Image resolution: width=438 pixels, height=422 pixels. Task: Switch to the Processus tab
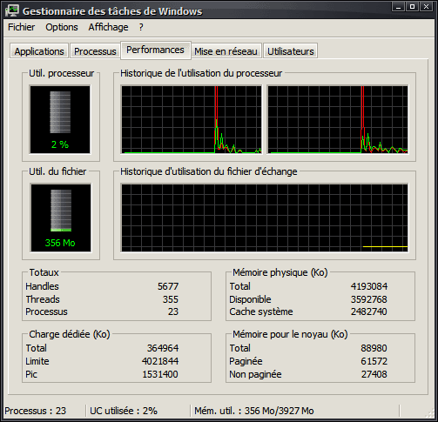[95, 51]
